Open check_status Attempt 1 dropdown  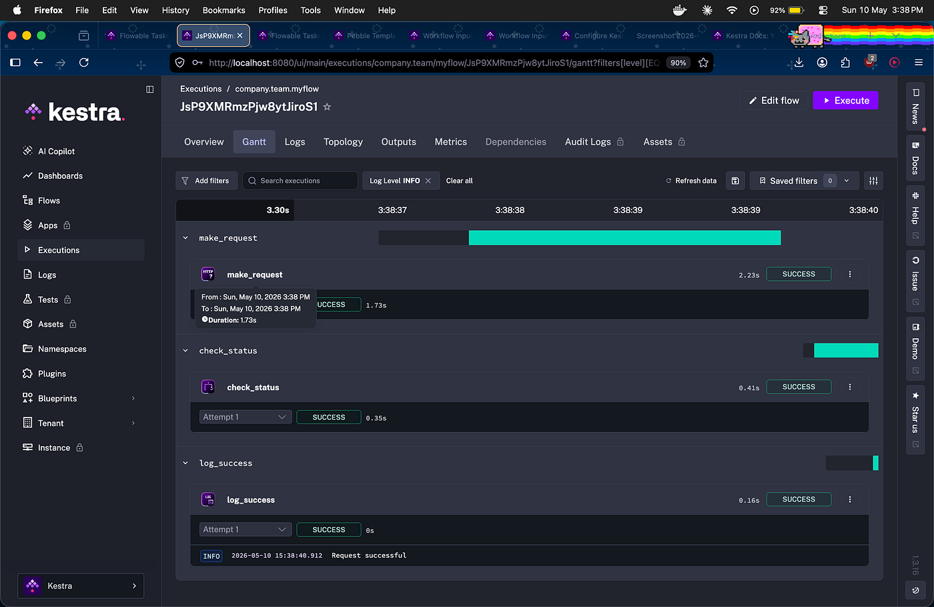pyautogui.click(x=246, y=417)
